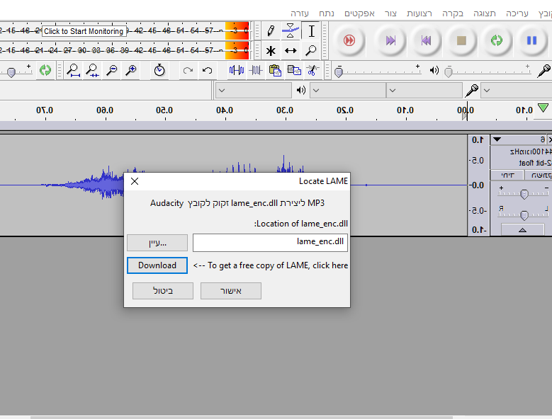The height and width of the screenshot is (419, 552).
Task: Toggle the track Mute button
Action: point(536,175)
